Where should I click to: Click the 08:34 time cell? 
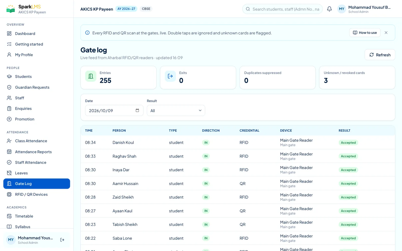point(90,143)
